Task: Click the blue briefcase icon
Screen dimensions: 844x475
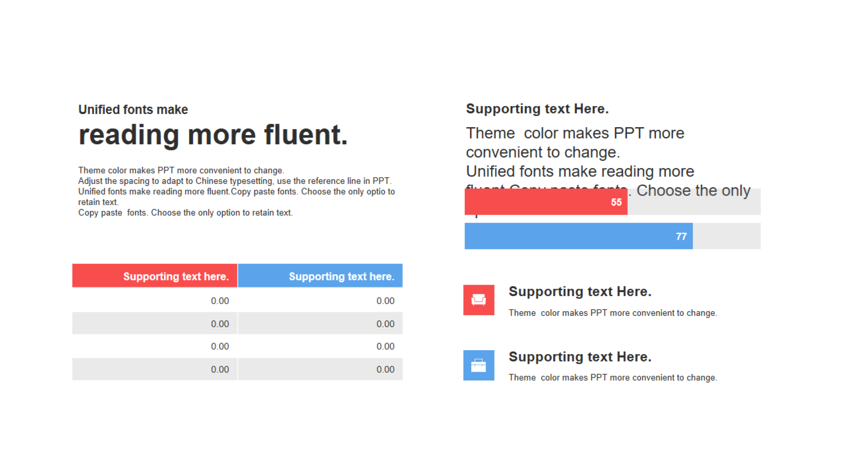Action: point(479,365)
